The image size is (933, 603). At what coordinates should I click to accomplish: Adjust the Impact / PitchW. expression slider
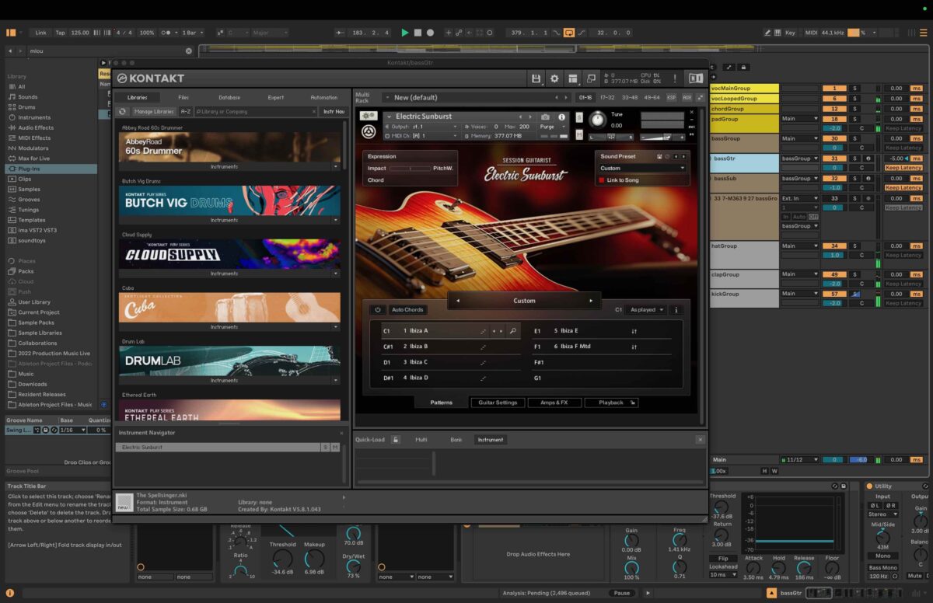tap(410, 168)
